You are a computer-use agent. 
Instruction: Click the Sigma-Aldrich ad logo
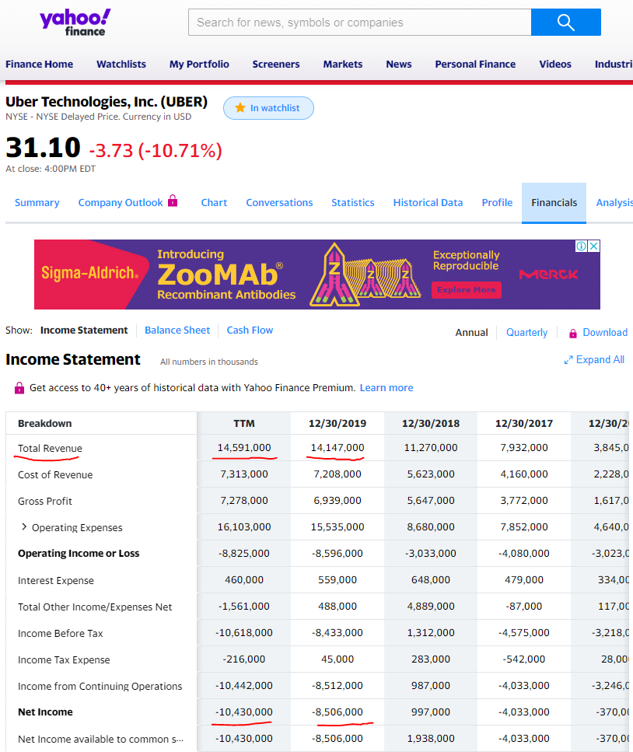point(89,273)
